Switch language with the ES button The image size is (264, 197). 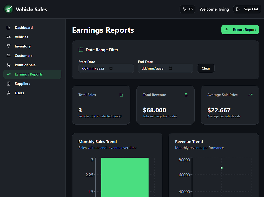(x=187, y=9)
